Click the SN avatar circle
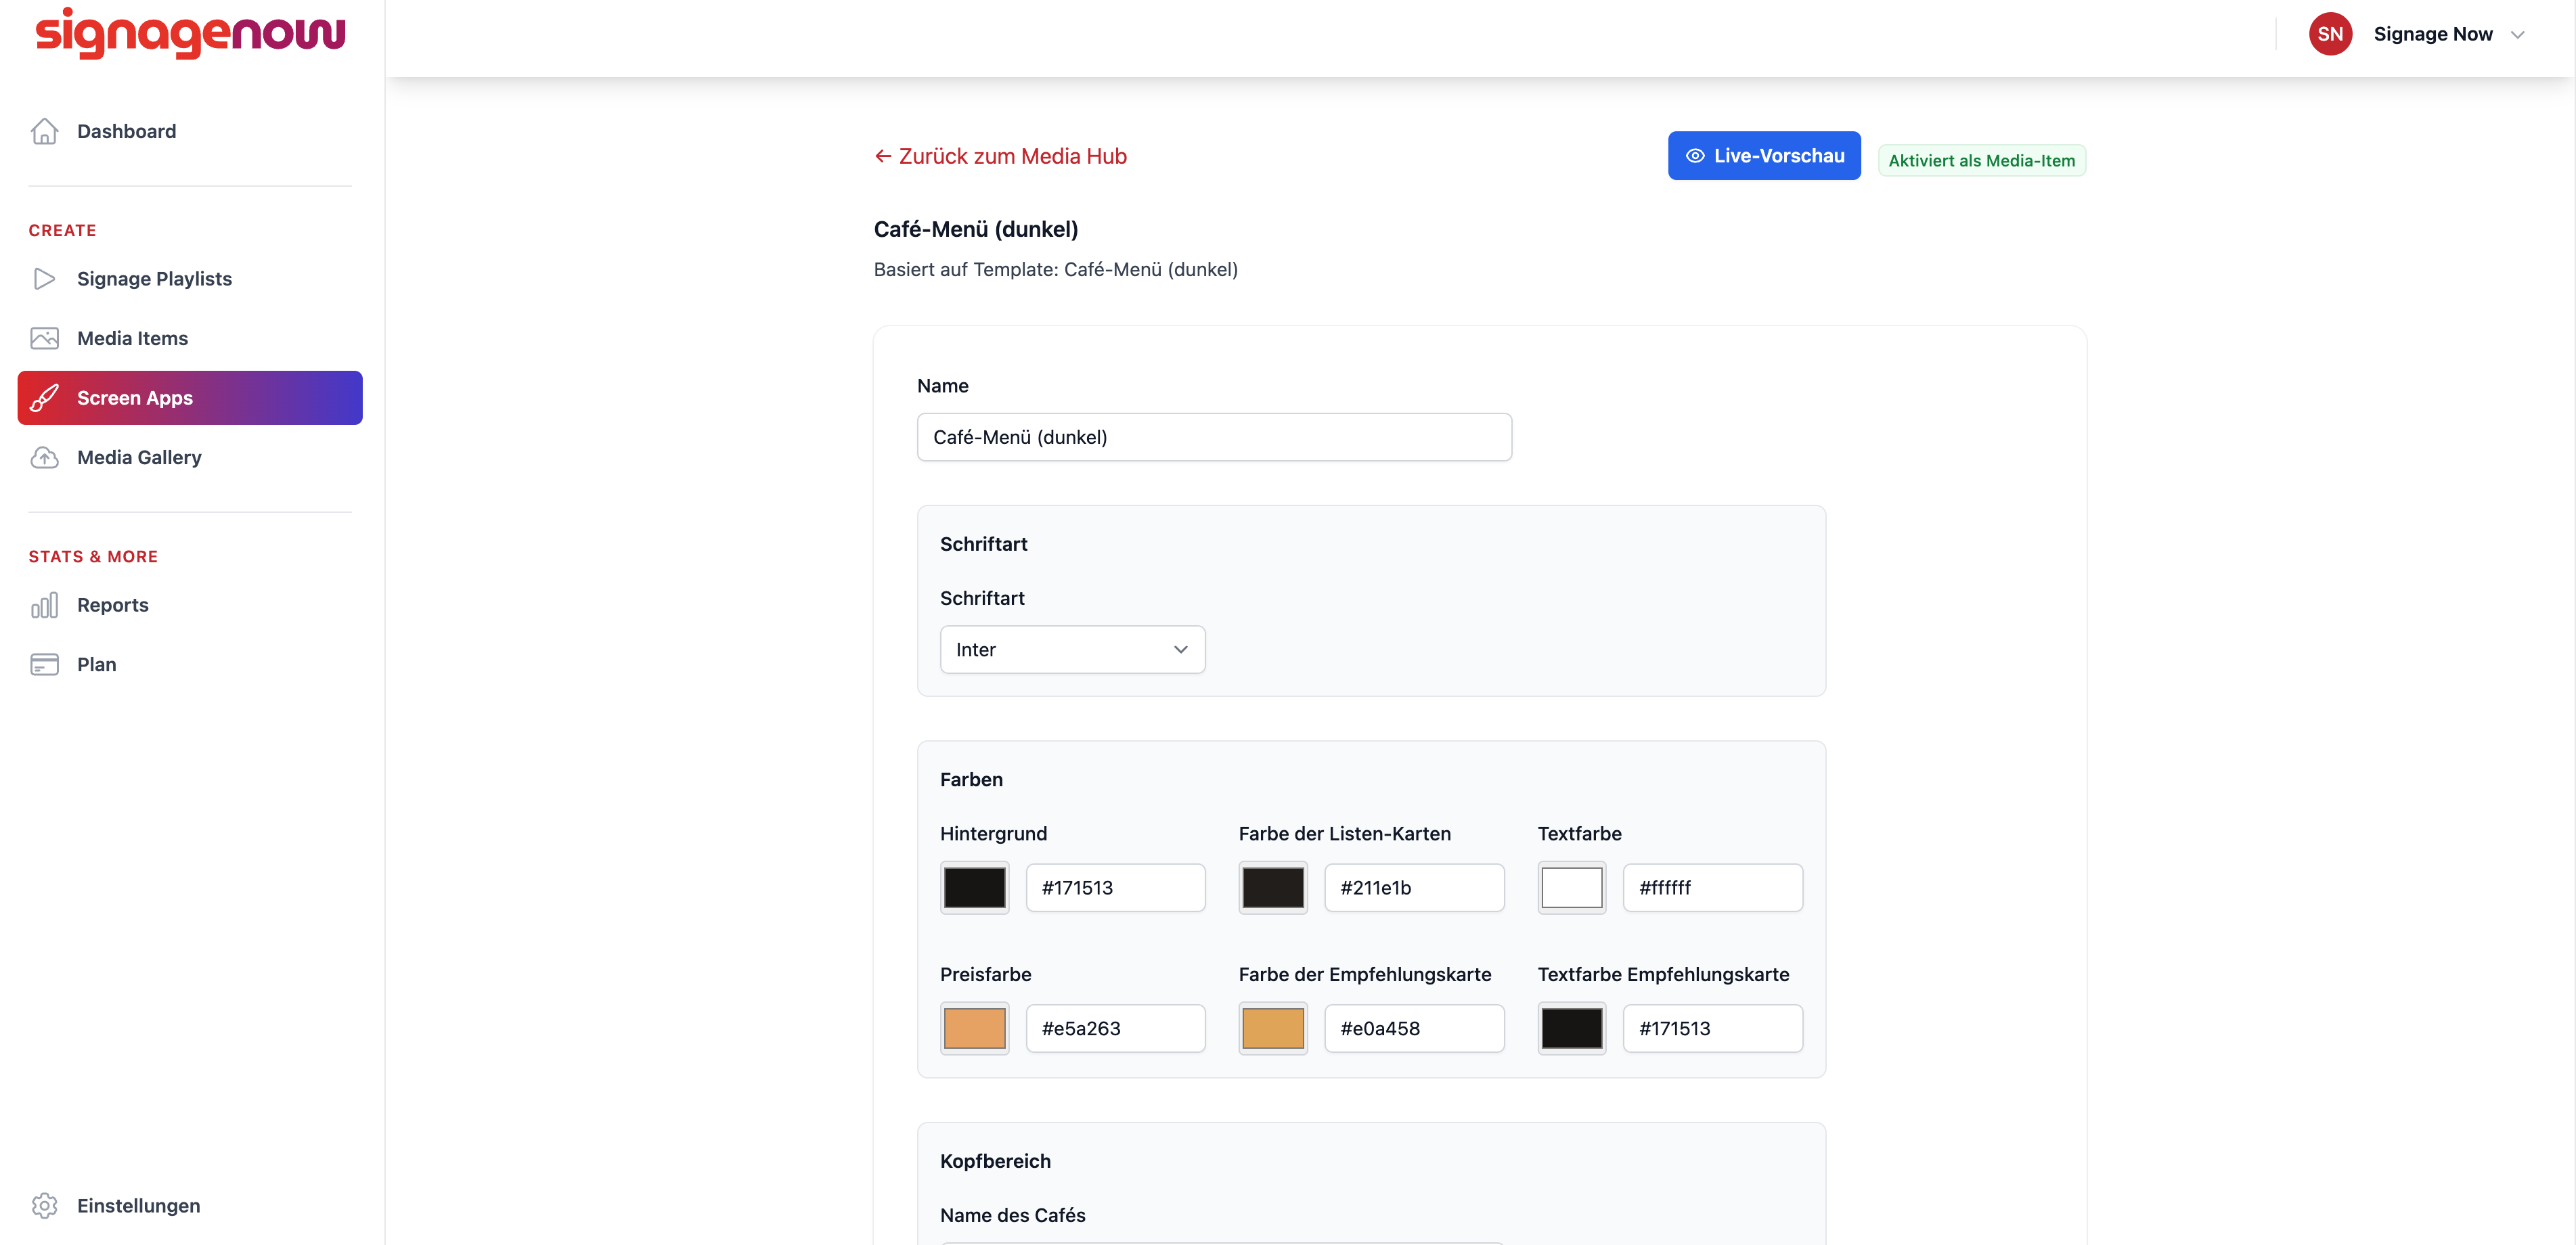2576x1245 pixels. pos(2330,34)
